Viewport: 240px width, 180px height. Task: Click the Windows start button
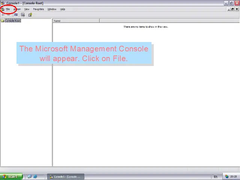(x=11, y=177)
